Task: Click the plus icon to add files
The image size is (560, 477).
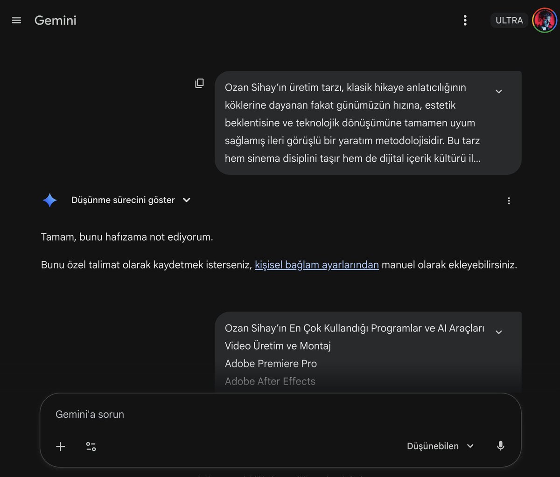Action: coord(60,447)
